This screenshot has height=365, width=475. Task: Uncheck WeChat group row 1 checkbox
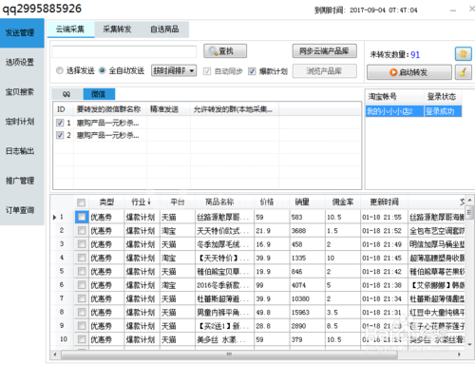(x=60, y=123)
